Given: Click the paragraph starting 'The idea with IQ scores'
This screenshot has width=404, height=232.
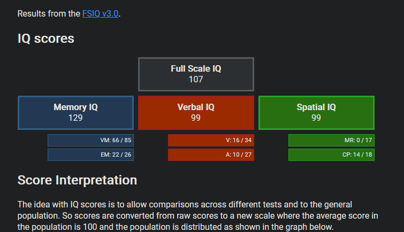Looking at the screenshot, I should 197,216.
